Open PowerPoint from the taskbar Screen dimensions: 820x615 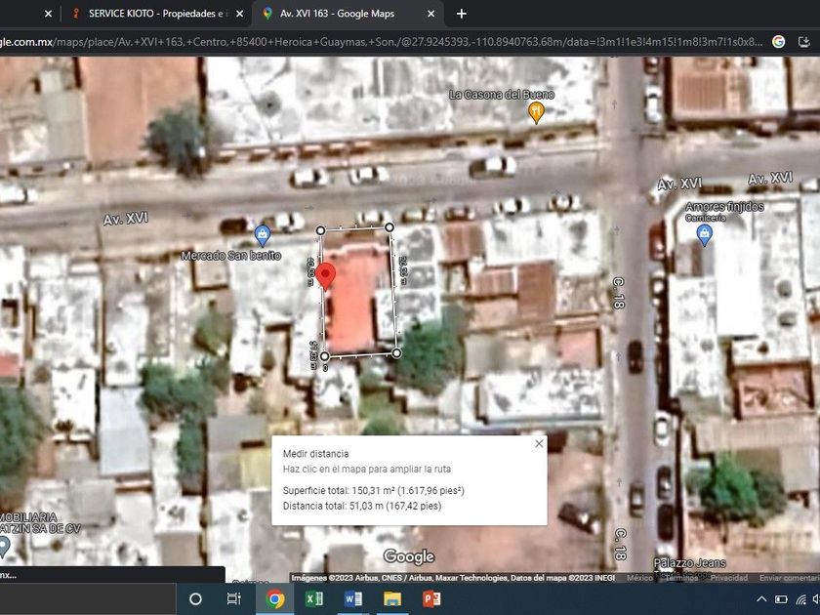(431, 598)
